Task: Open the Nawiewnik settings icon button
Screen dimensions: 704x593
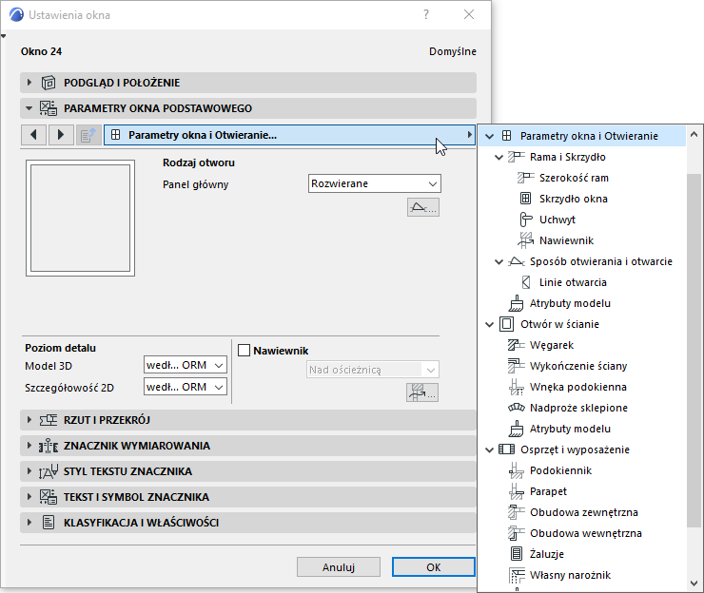Action: click(422, 392)
